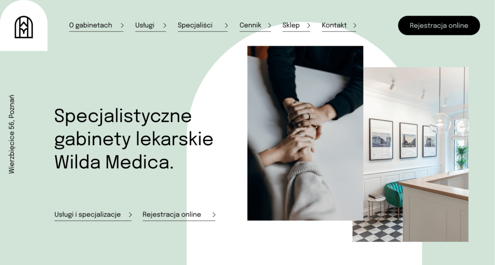
Task: Open the Kontakt page
Action: pyautogui.click(x=334, y=25)
